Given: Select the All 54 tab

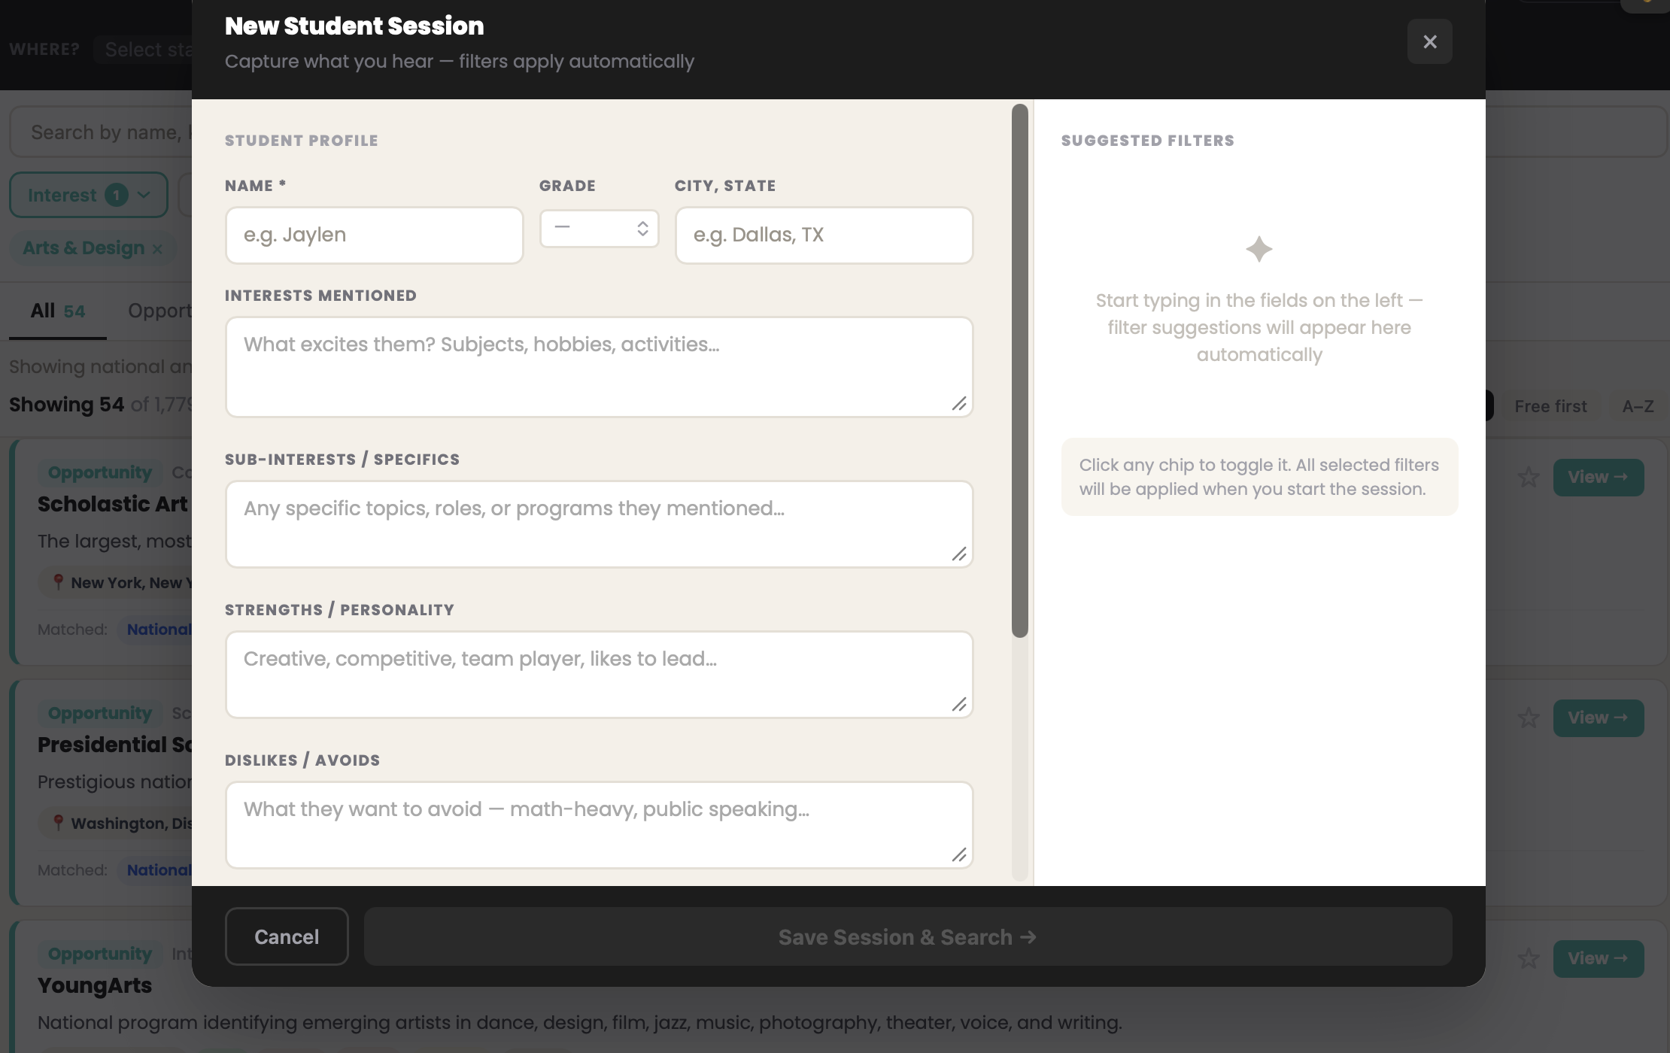Looking at the screenshot, I should pos(58,311).
